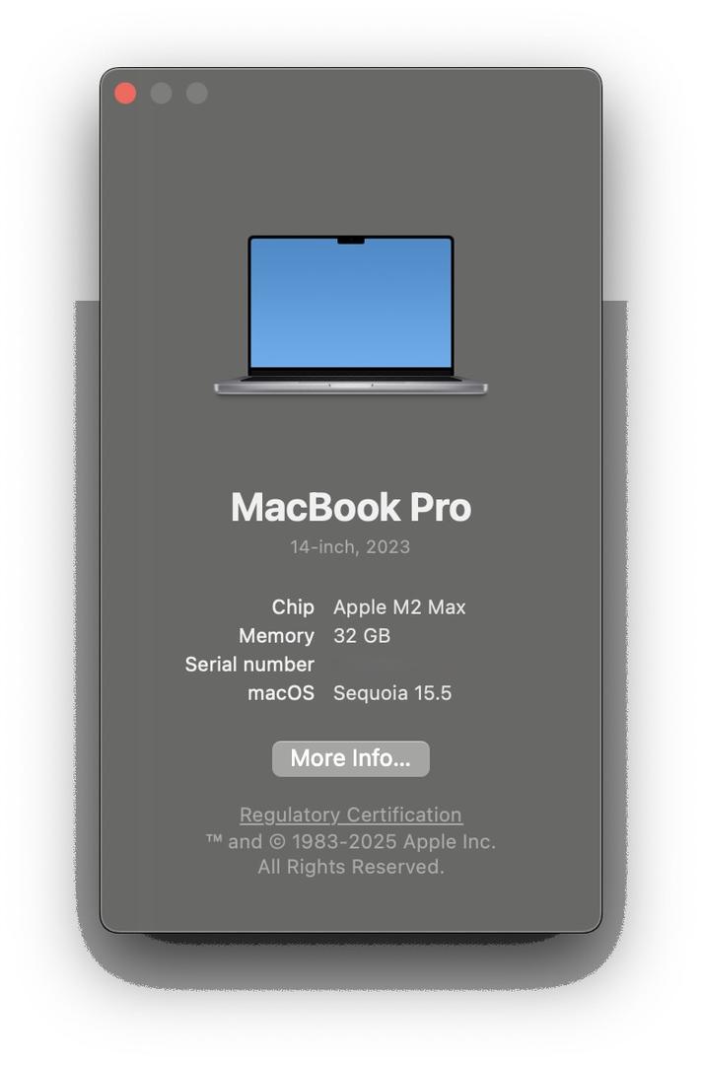Image resolution: width=702 pixels, height=1065 pixels.
Task: Click the Memory label
Action: [276, 636]
